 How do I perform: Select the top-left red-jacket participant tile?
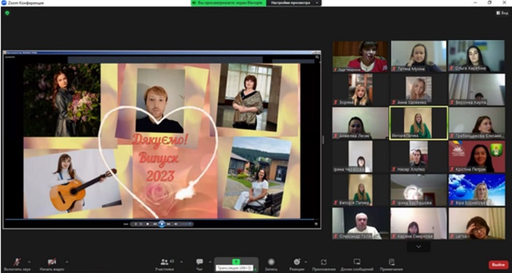[x=360, y=56]
